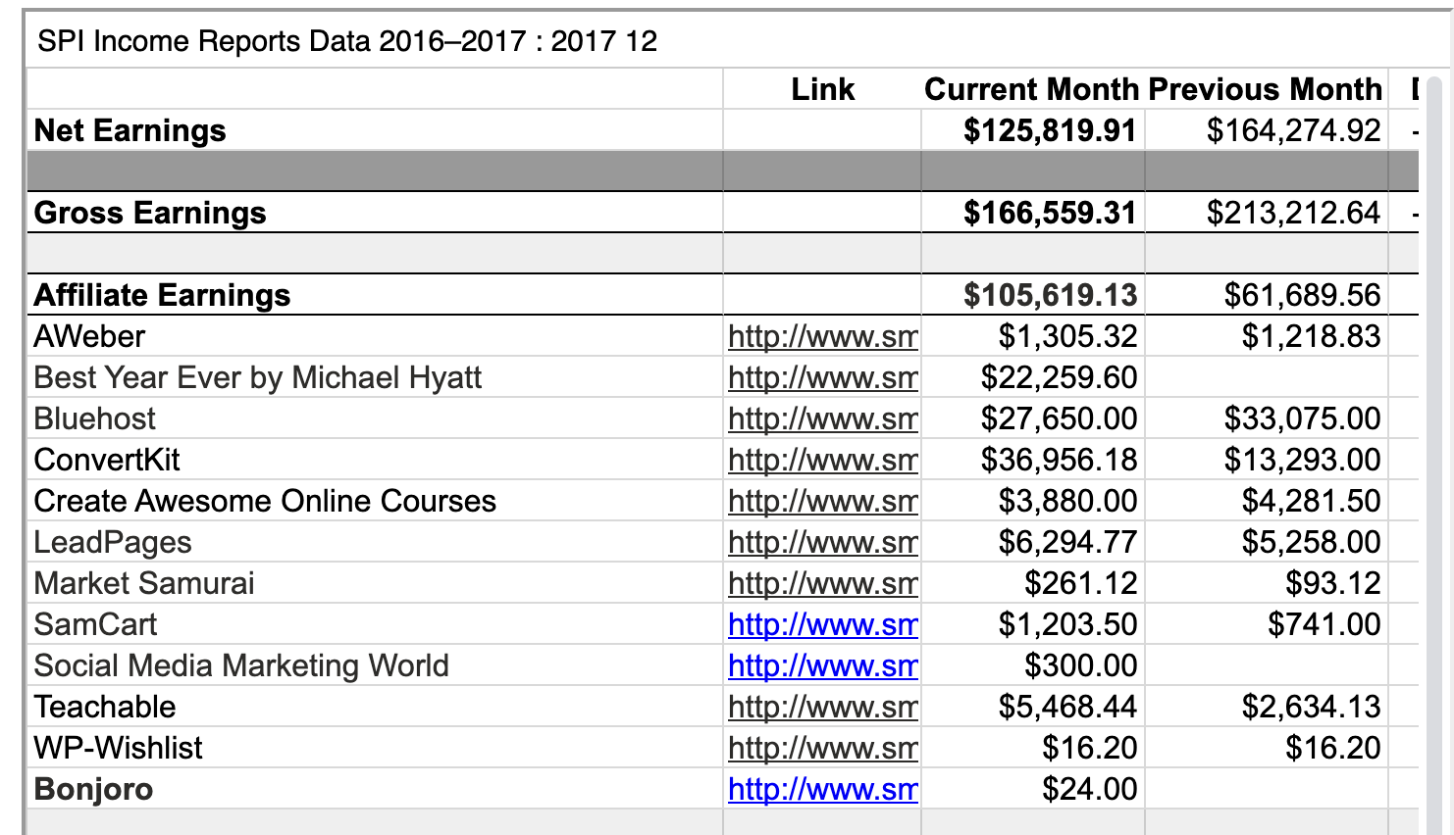Select Best Year Ever by Michael Hyatt label
The height and width of the screenshot is (835, 1454).
(258, 377)
